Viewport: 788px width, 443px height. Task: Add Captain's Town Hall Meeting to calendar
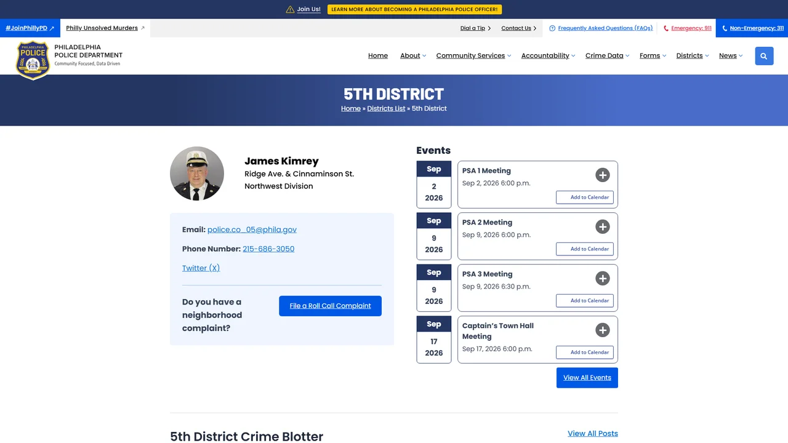pyautogui.click(x=585, y=353)
